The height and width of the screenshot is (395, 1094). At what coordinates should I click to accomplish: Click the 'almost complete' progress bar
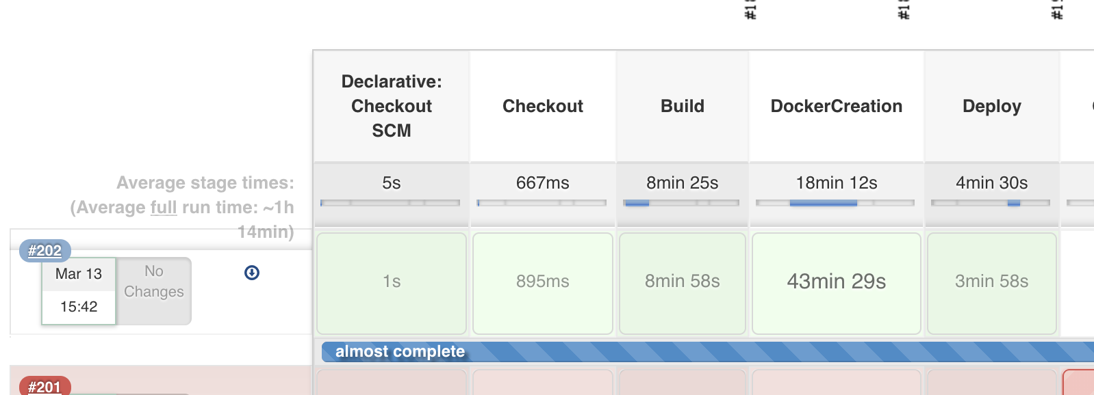pyautogui.click(x=685, y=351)
